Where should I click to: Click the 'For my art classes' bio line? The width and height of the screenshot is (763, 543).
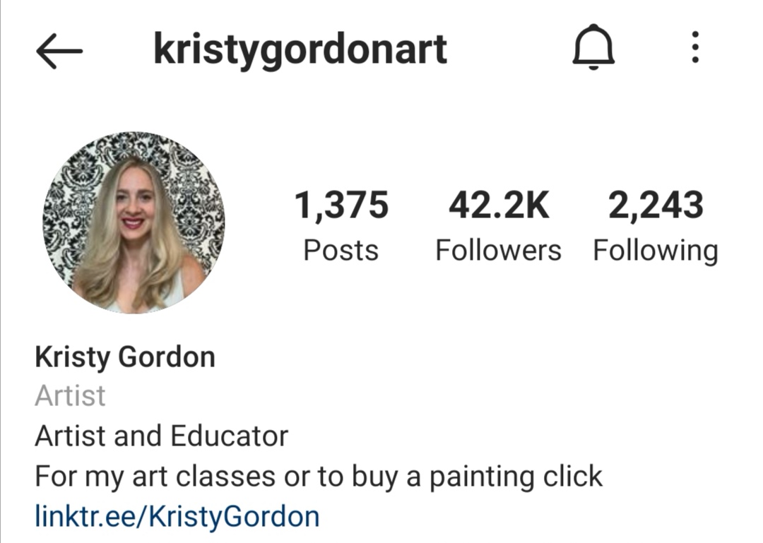point(319,477)
